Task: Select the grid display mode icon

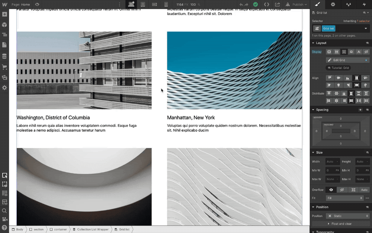Action: tap(344, 52)
